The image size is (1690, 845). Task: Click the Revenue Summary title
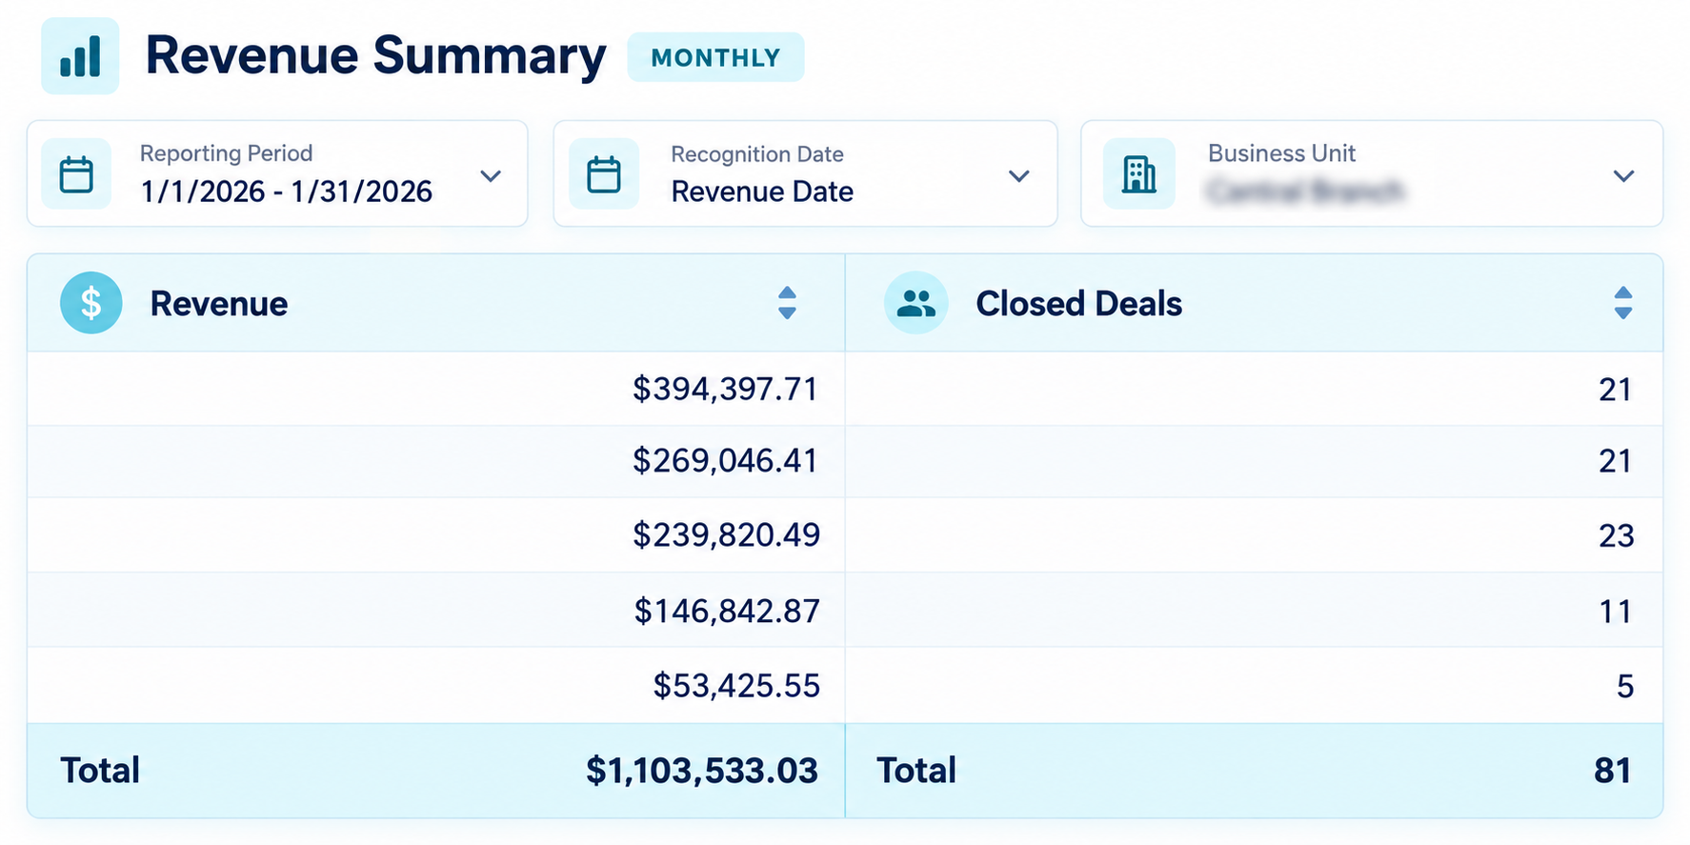coord(375,55)
